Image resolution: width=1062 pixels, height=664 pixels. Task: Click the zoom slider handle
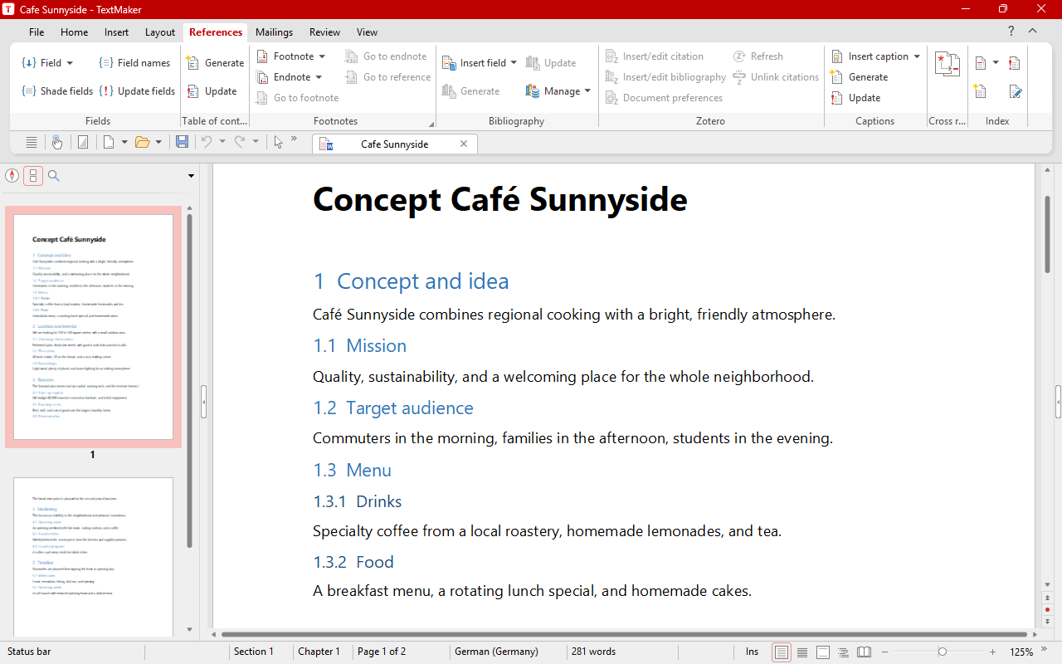coord(943,652)
